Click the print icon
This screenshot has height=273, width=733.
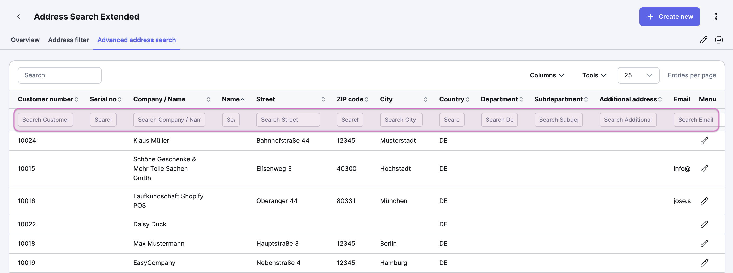pyautogui.click(x=718, y=40)
